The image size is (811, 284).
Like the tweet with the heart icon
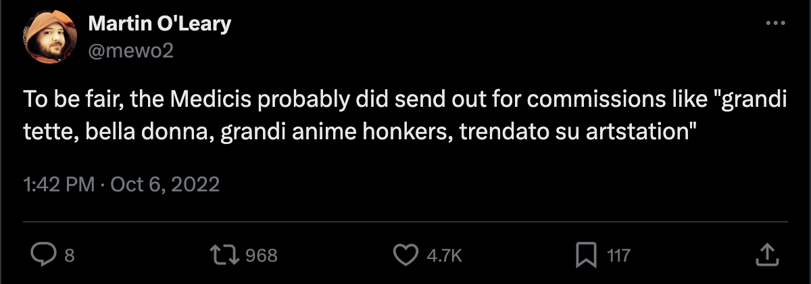tap(406, 255)
